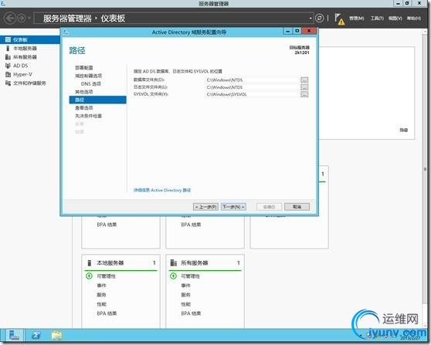Open 服务 in the 本地服务器 tile

[101, 295]
